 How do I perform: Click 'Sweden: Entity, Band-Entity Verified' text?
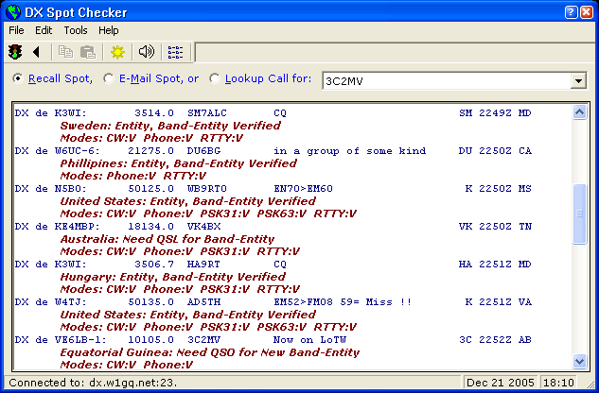(170, 126)
